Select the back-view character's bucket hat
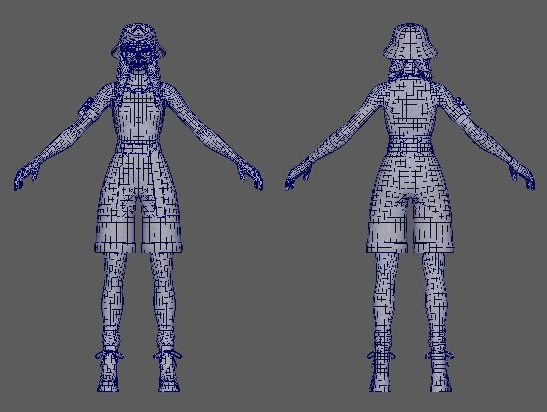547x412 pixels. tap(410, 42)
